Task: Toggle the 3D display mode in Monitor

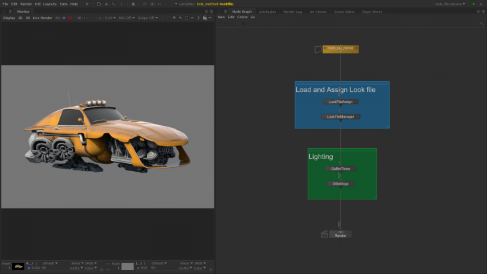Action: tap(28, 18)
